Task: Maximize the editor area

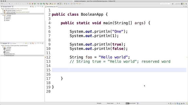Action: (x=186, y=6)
